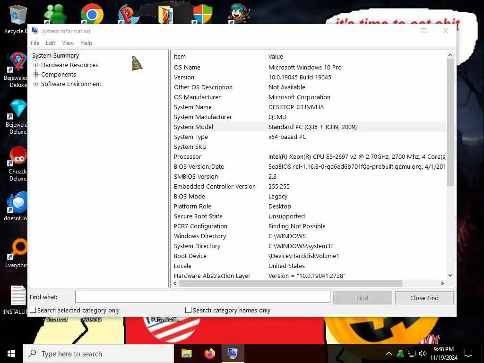Select the BIOS Version/Date row

(x=309, y=167)
